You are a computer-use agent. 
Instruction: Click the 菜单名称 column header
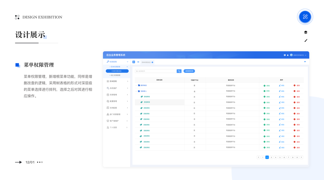coord(159,80)
